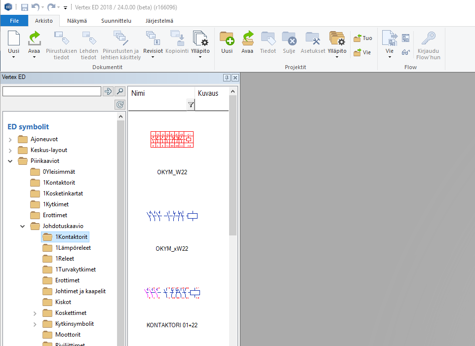Select the Johtimet ja kaapelit folder
This screenshot has width=475, height=346.
[80, 291]
